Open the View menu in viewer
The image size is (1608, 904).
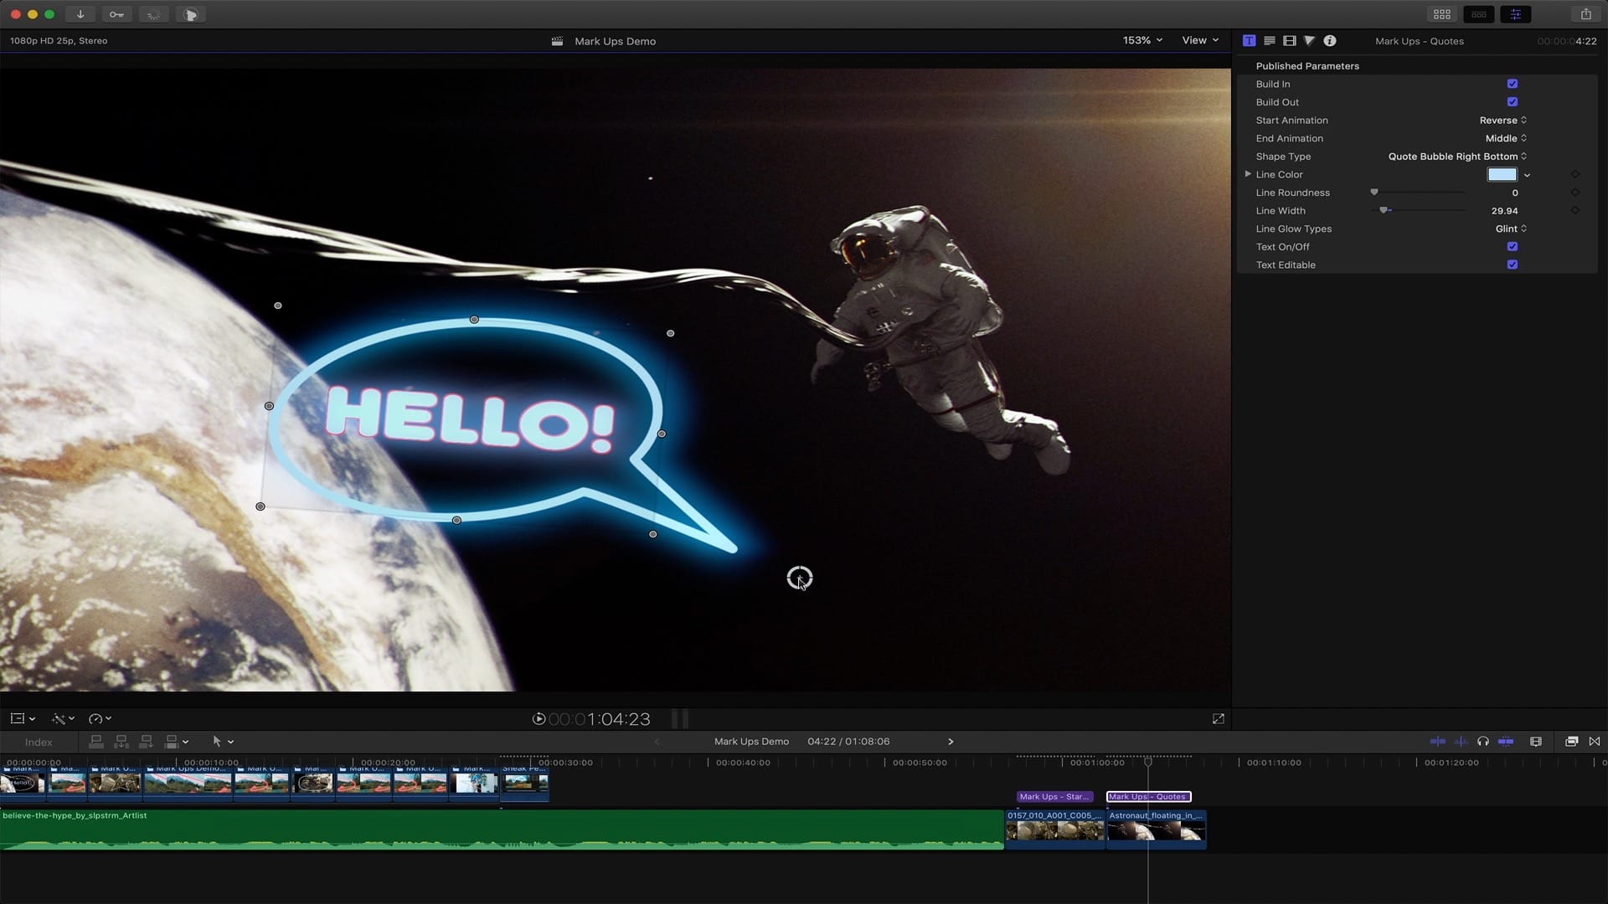coord(1199,40)
